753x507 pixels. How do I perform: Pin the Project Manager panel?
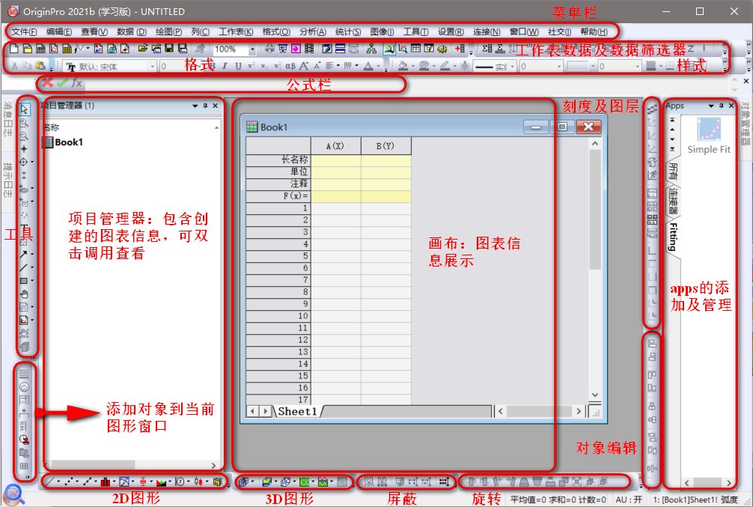[x=206, y=106]
